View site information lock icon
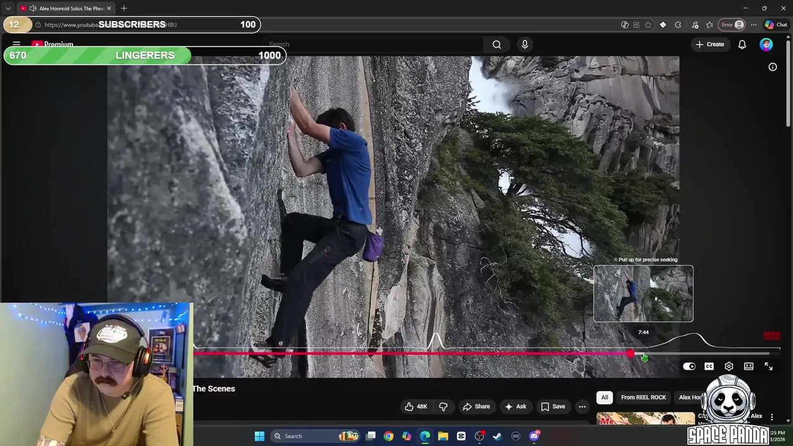The width and height of the screenshot is (793, 446). (38, 25)
